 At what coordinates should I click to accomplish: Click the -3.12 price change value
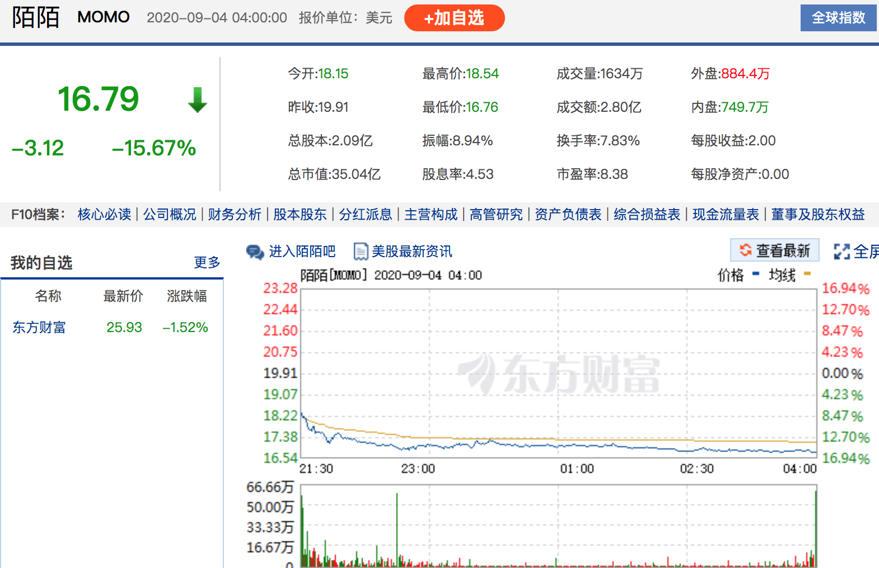(38, 148)
